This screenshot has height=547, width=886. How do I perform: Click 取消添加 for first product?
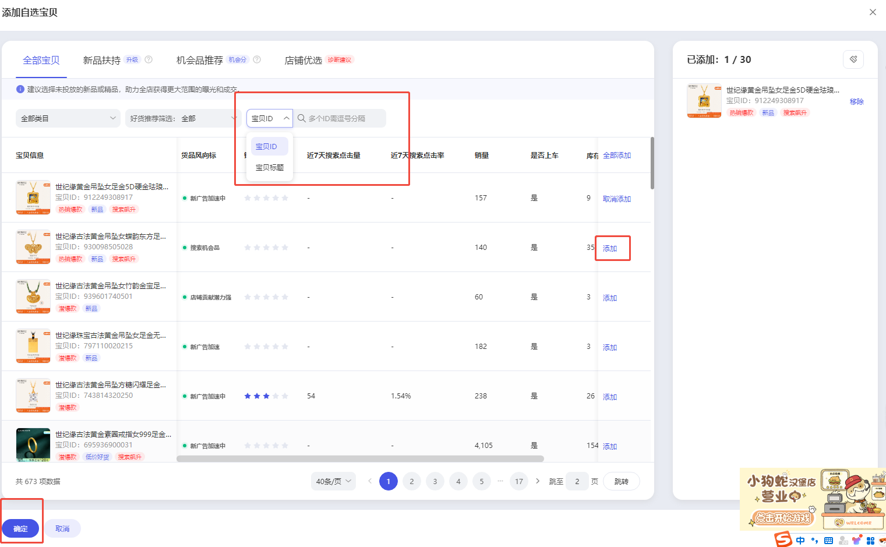pos(616,199)
